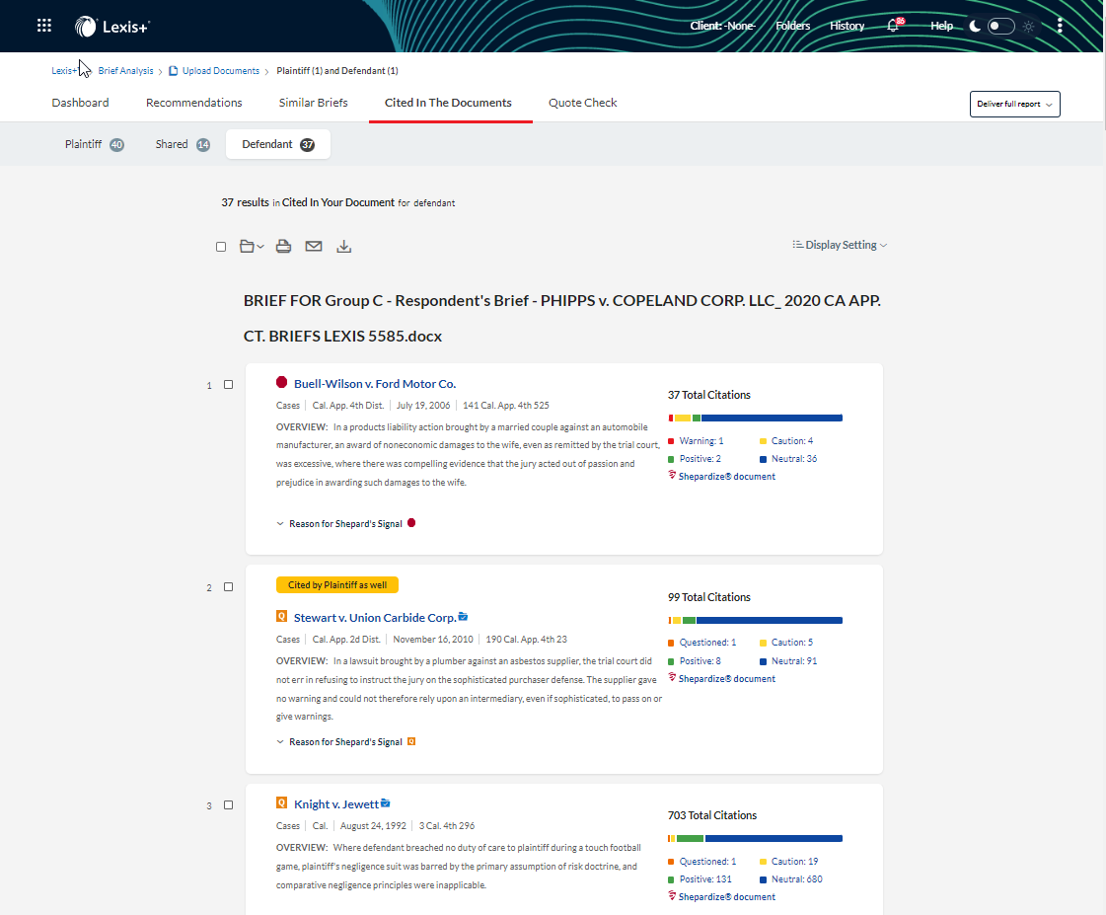Open Buell-Wilson v. Ford Motor Co. case
This screenshot has width=1106, height=915.
(374, 384)
